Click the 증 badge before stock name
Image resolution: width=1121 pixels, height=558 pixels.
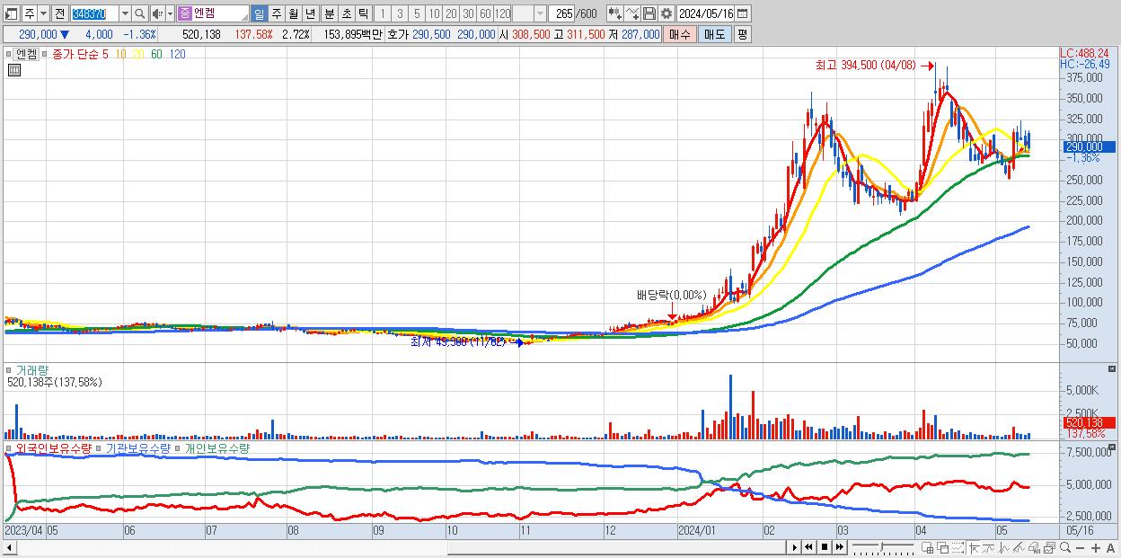click(184, 13)
